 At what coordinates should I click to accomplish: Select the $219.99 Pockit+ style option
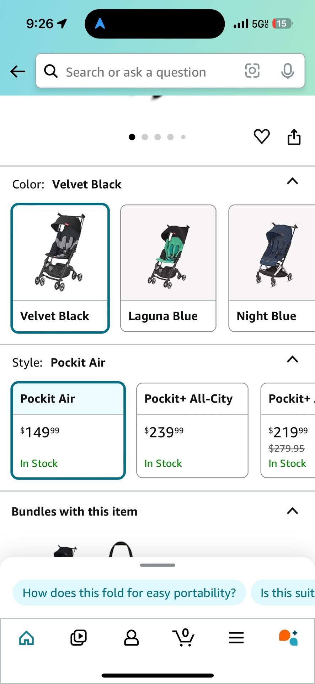pyautogui.click(x=288, y=430)
